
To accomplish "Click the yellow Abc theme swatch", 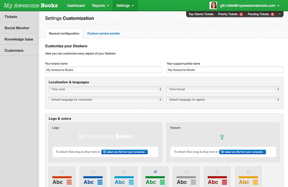I will coord(248,181).
